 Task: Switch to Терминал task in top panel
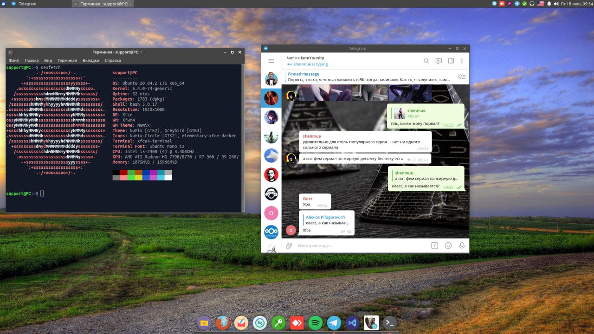pyautogui.click(x=102, y=4)
